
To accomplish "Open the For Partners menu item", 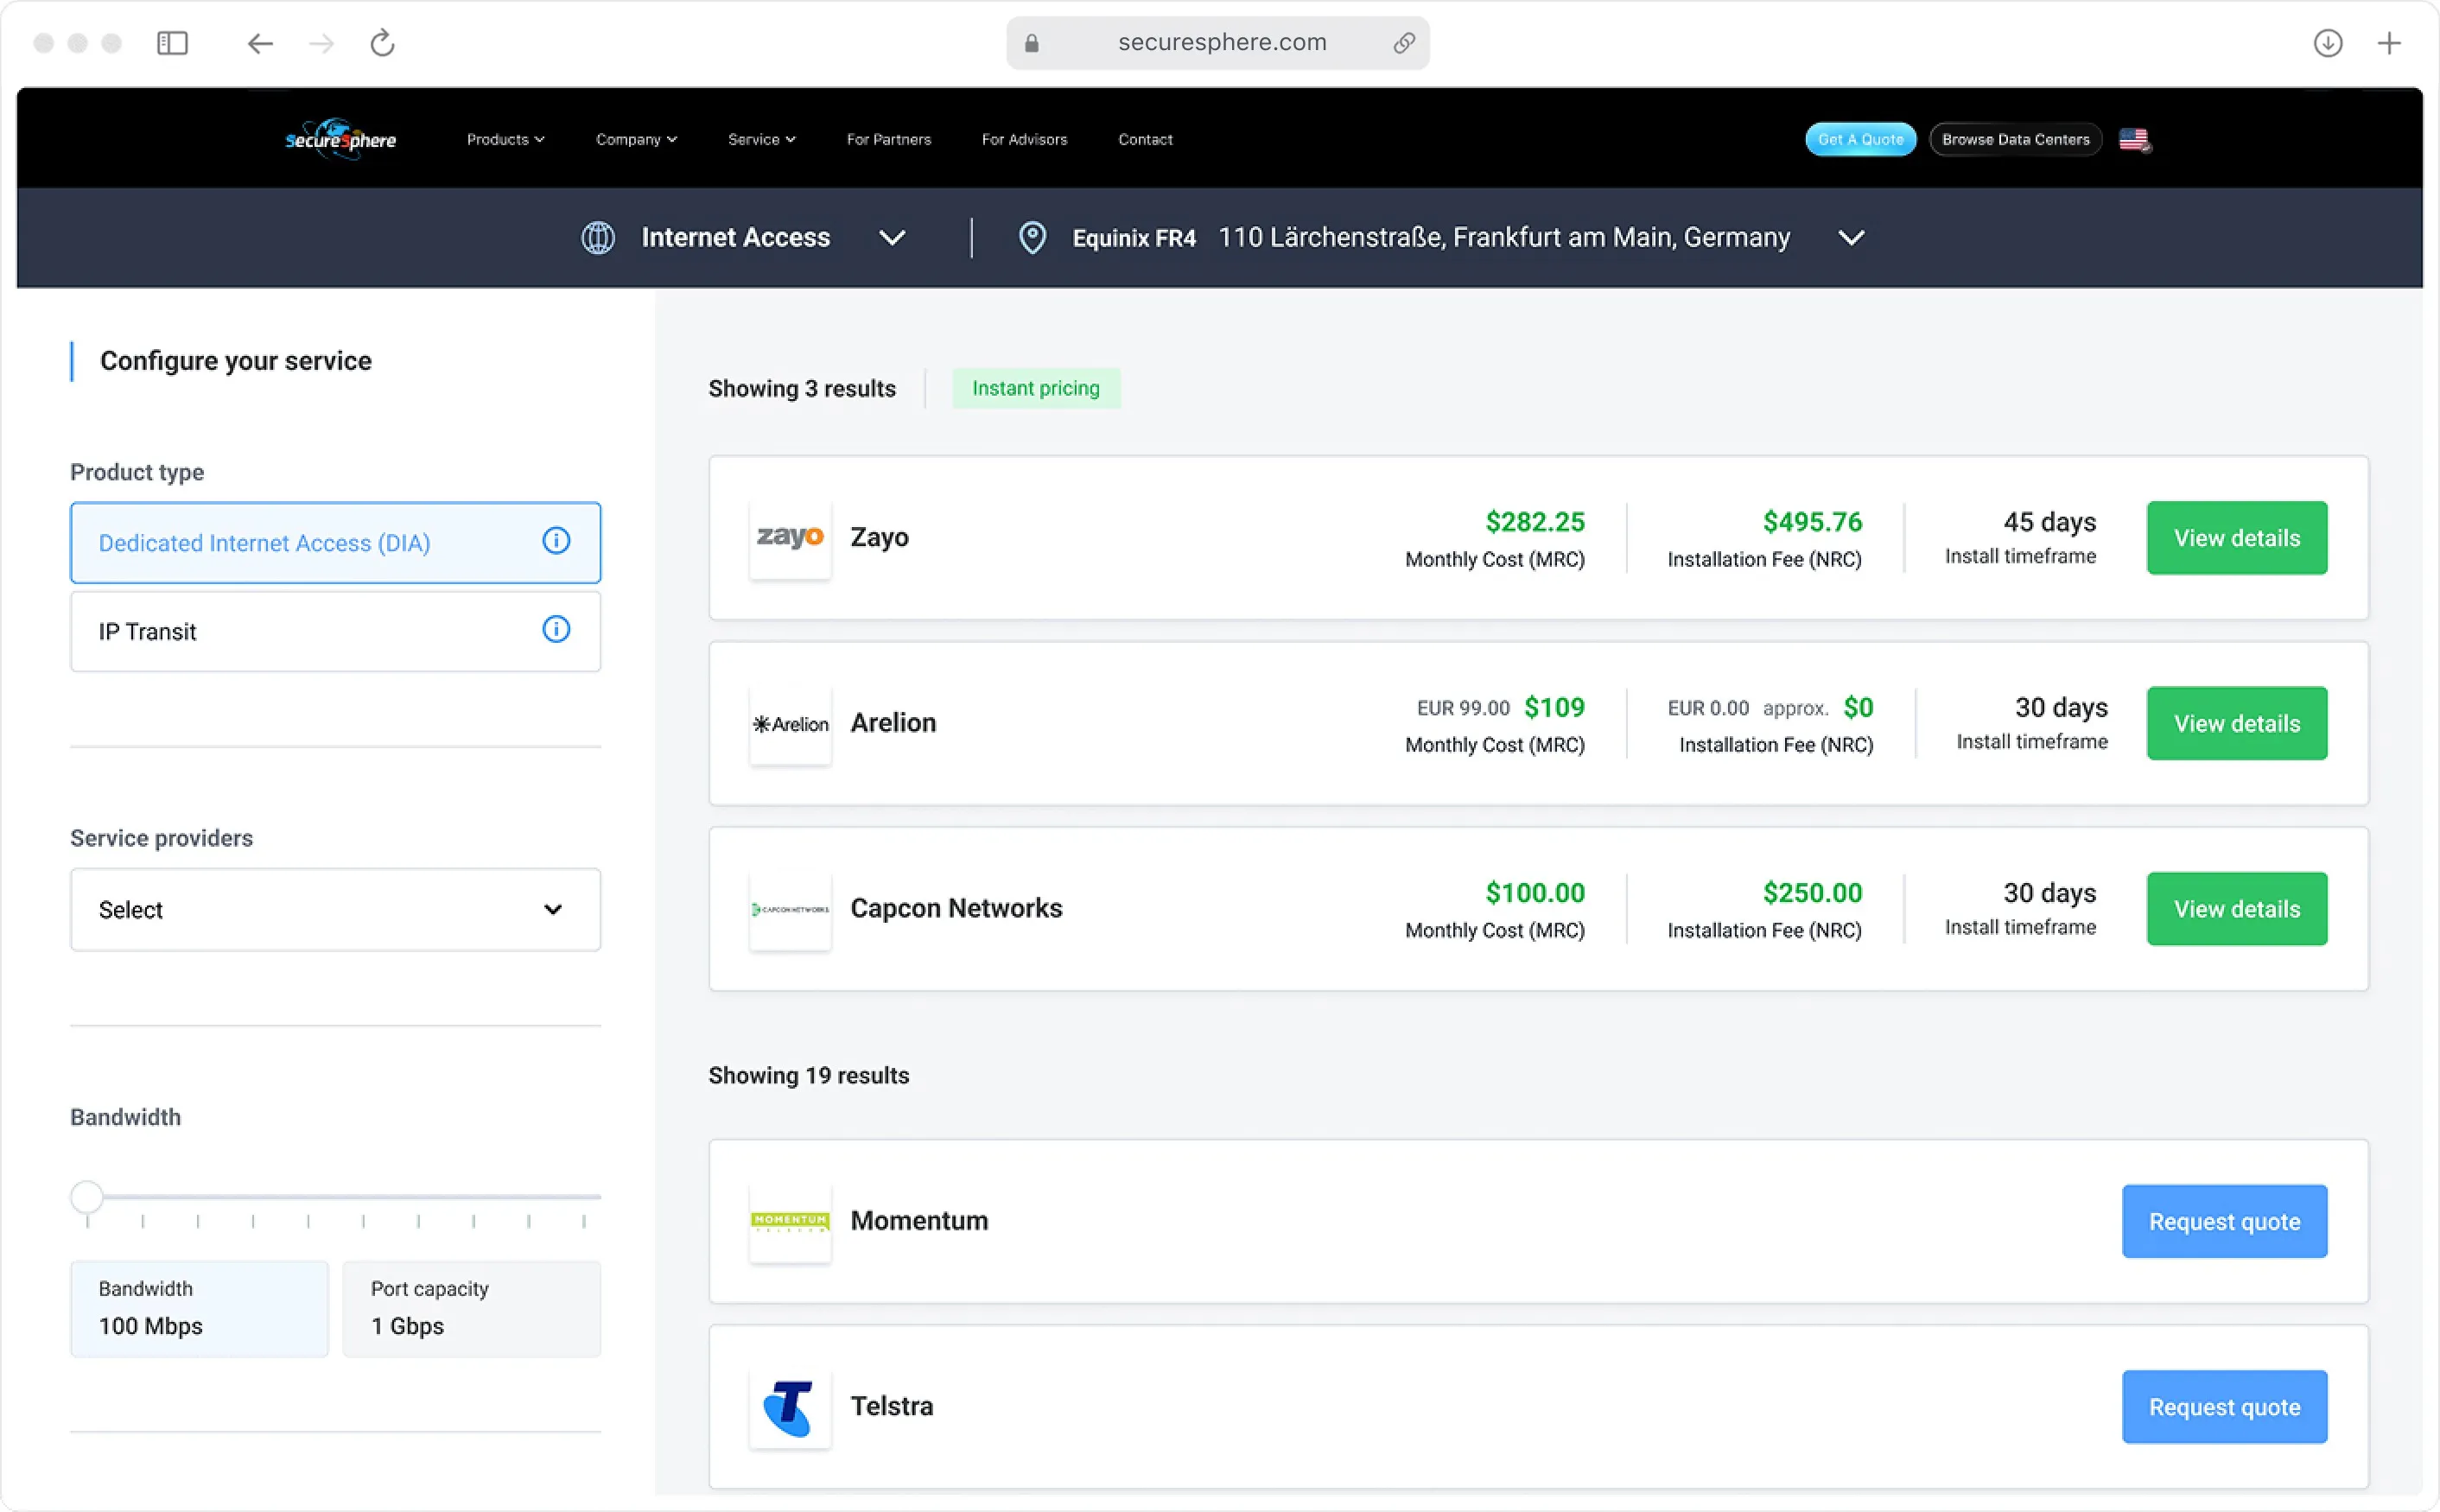I will pyautogui.click(x=888, y=139).
